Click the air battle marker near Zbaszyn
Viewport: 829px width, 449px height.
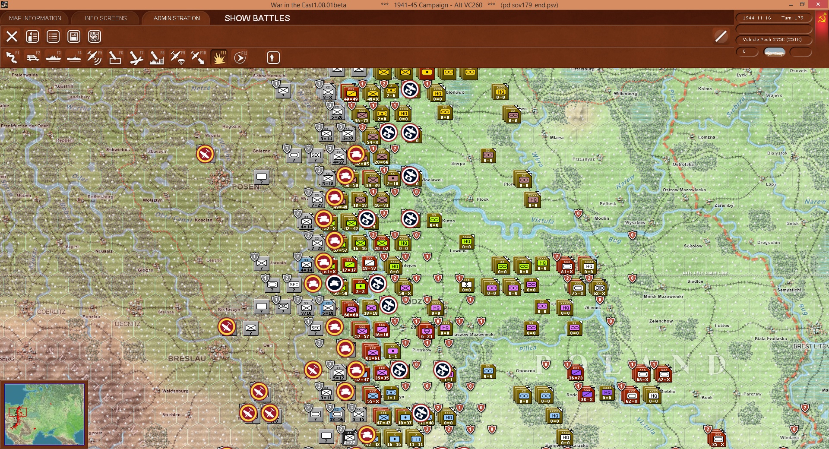pyautogui.click(x=205, y=154)
